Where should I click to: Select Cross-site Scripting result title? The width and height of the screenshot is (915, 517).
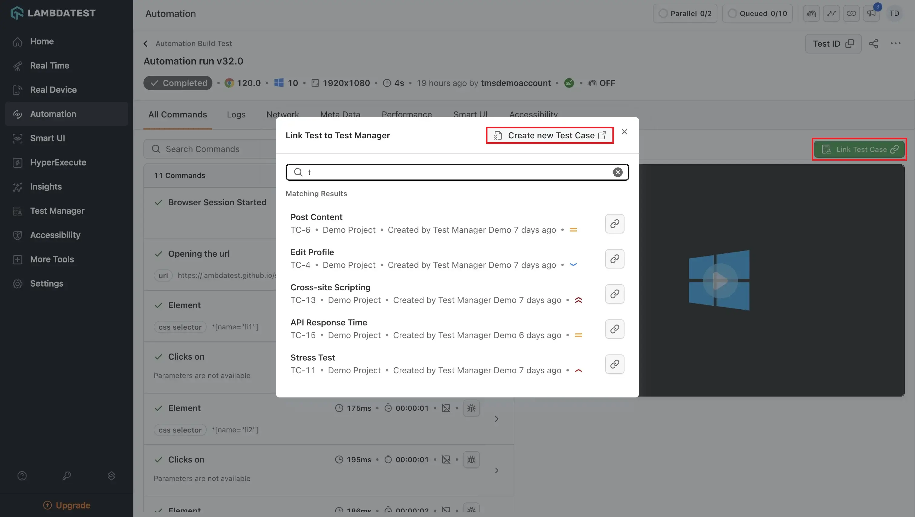(330, 287)
